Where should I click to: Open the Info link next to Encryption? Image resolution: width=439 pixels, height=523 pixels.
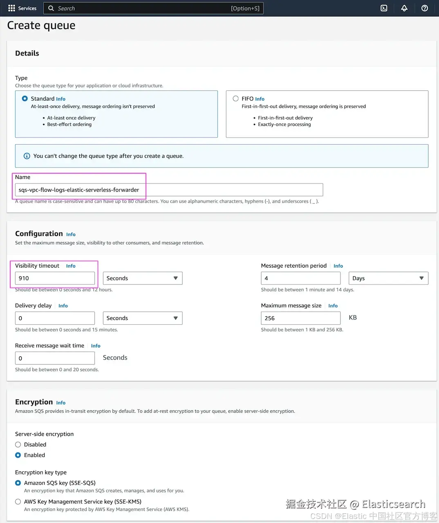click(x=61, y=403)
